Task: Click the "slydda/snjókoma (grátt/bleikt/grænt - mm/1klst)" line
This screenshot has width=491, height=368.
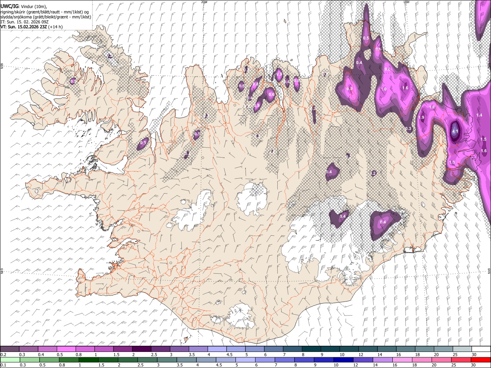Action: (46, 17)
